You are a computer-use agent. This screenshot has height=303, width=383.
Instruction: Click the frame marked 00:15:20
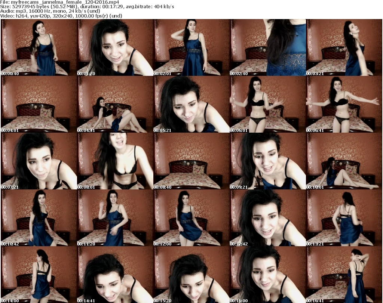click(x=191, y=275)
